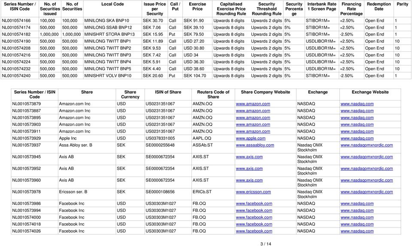The height and width of the screenshot is (246, 412).
Task: Open www.facebook.com link in row NL0010574018
Action: click(x=254, y=224)
